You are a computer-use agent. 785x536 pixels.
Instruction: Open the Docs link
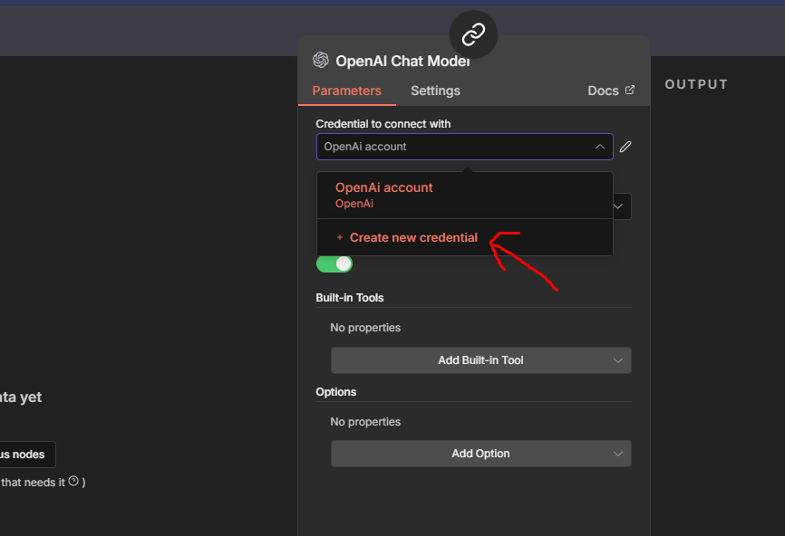coord(601,91)
